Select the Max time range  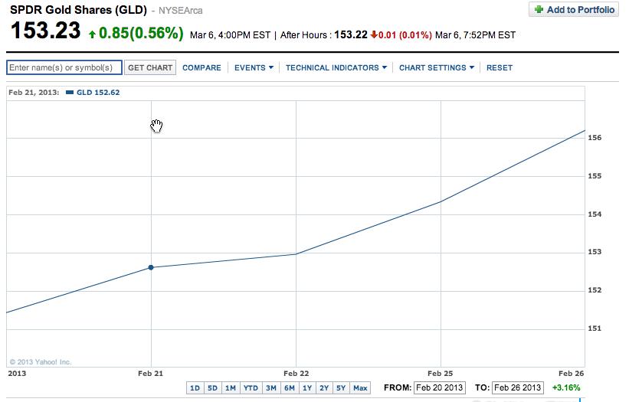(360, 388)
